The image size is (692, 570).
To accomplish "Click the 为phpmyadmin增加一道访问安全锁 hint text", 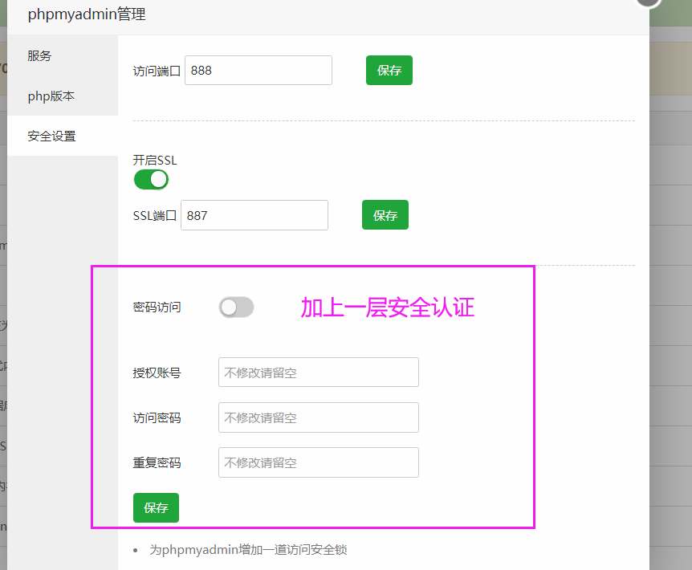I will (248, 550).
